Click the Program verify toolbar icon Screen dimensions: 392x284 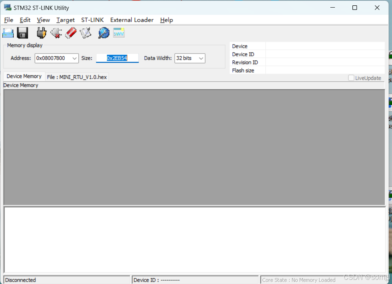click(86, 33)
